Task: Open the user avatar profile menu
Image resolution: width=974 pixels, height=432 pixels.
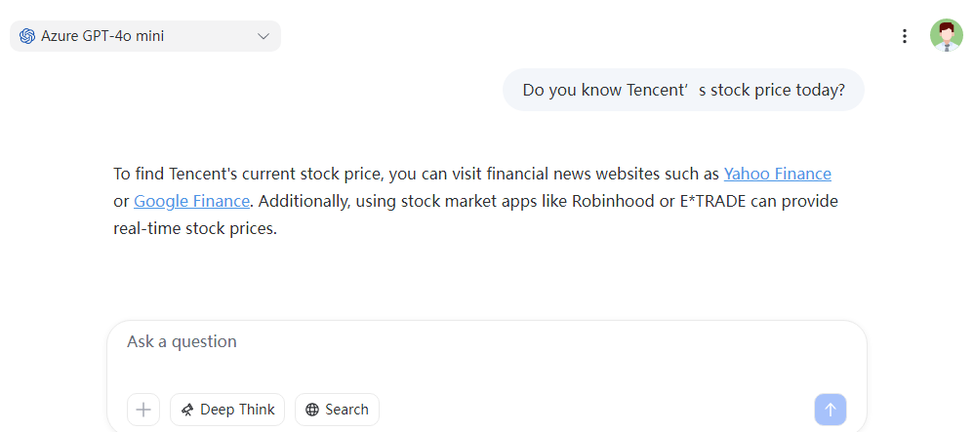Action: pos(946,35)
